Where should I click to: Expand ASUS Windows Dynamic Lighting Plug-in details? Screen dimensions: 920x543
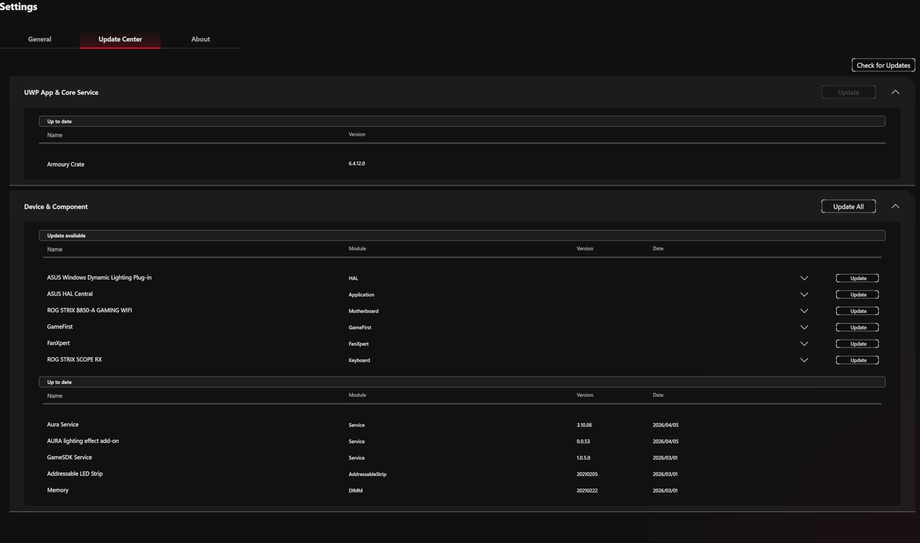[x=804, y=278]
